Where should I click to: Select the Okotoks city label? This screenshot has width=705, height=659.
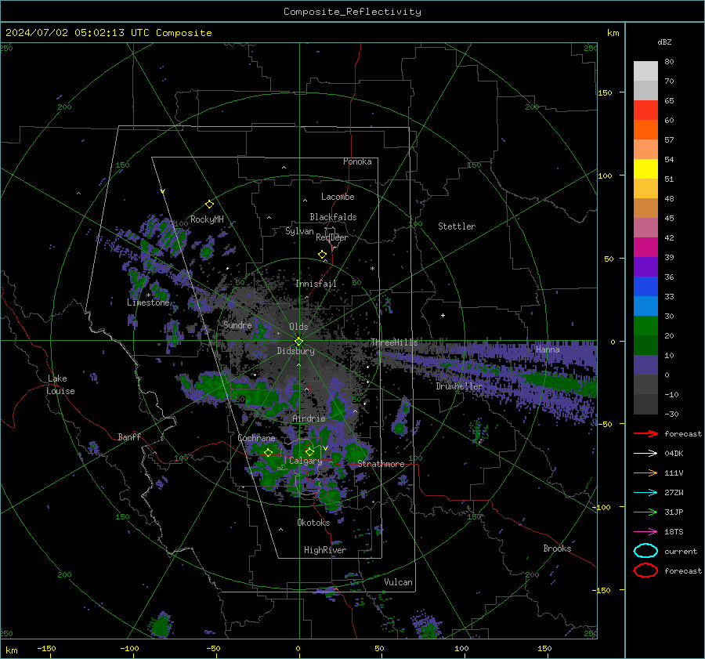[313, 523]
